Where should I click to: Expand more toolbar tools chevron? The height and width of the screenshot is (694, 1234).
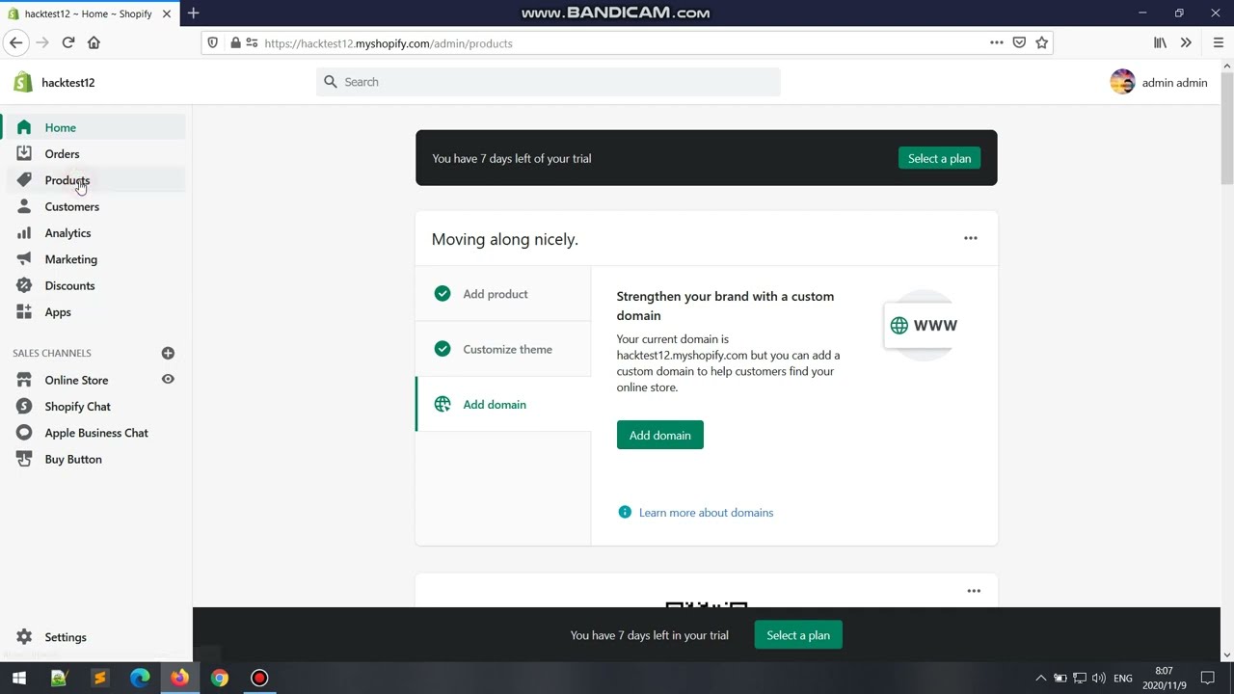click(x=1186, y=42)
